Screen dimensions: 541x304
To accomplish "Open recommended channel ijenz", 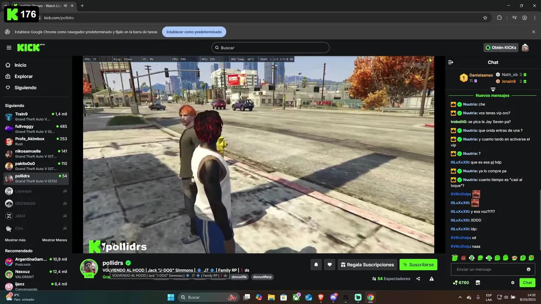I will click(36, 286).
